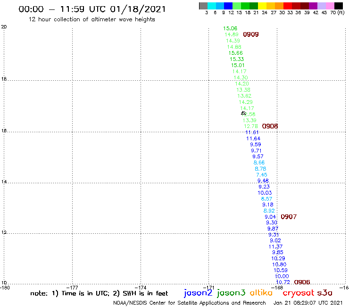Select the 0906 time marker
This screenshot has height=307, width=349.
click(302, 282)
